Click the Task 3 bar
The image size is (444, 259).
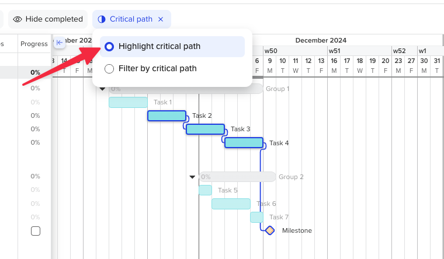point(205,129)
